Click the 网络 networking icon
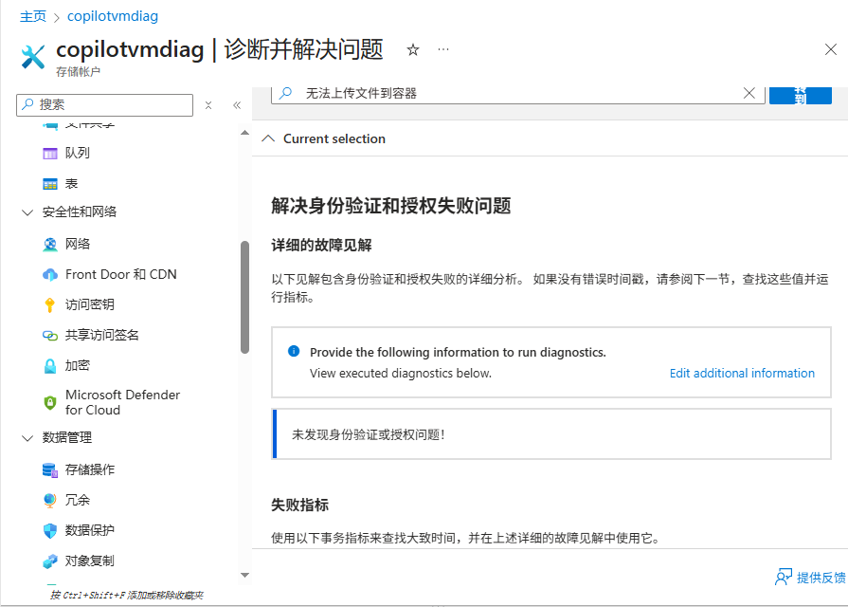Screen dimensions: 848x607 click(50, 244)
